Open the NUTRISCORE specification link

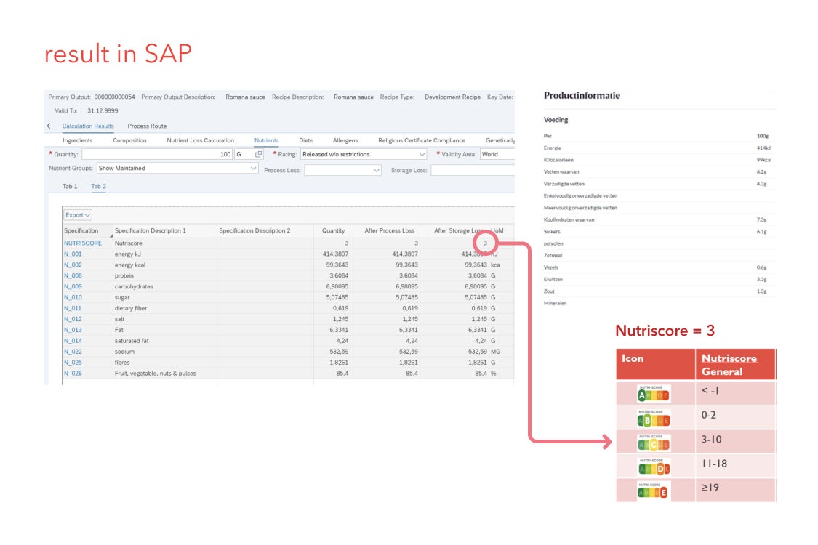[x=83, y=243]
